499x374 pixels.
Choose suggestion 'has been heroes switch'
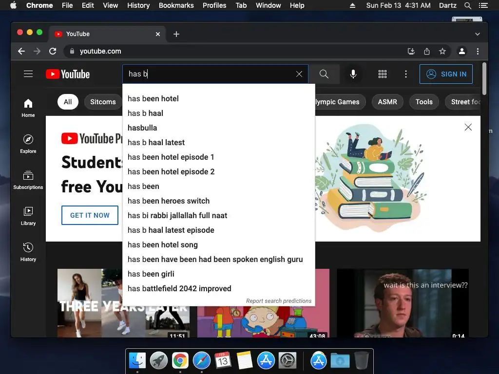219,201
